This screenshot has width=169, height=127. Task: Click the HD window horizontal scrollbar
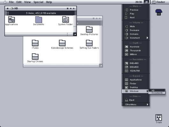pos(39,34)
